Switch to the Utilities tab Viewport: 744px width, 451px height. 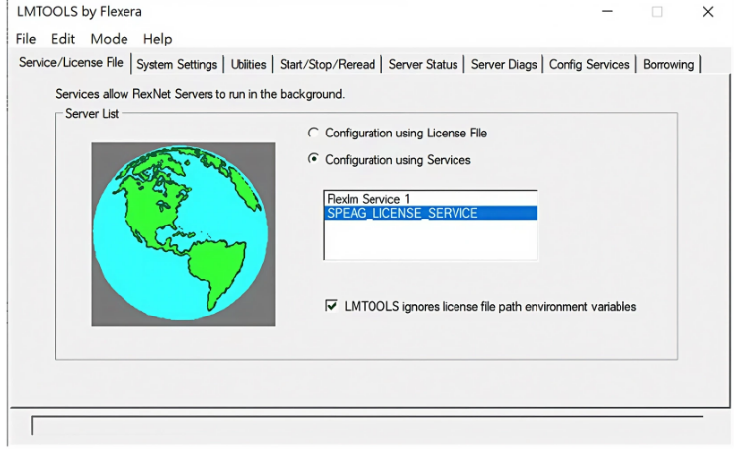[248, 64]
